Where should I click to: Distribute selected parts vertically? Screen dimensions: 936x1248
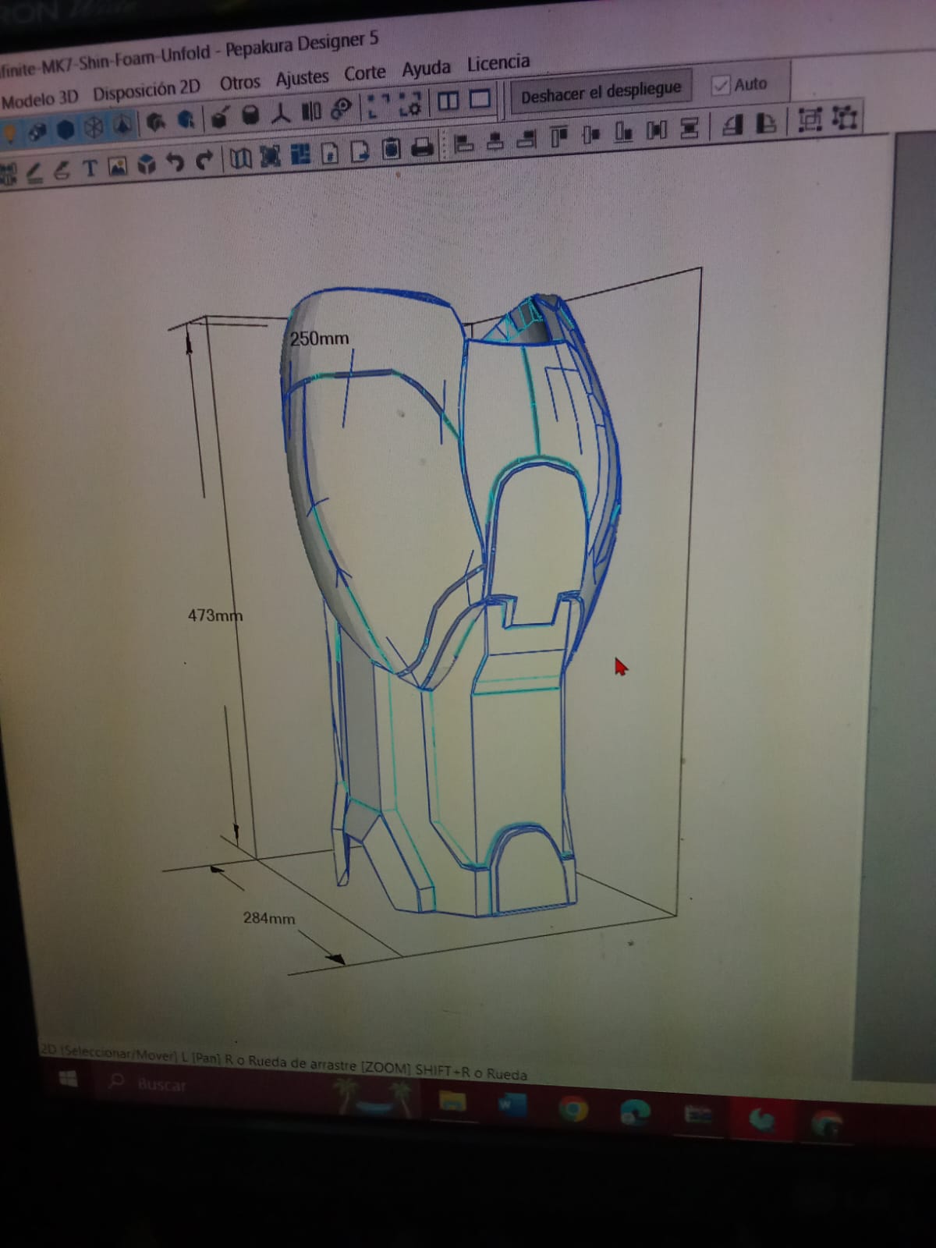[690, 128]
